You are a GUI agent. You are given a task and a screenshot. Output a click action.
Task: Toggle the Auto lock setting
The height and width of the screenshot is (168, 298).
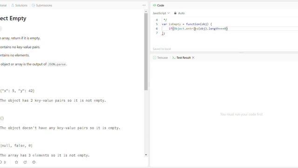tap(179, 13)
